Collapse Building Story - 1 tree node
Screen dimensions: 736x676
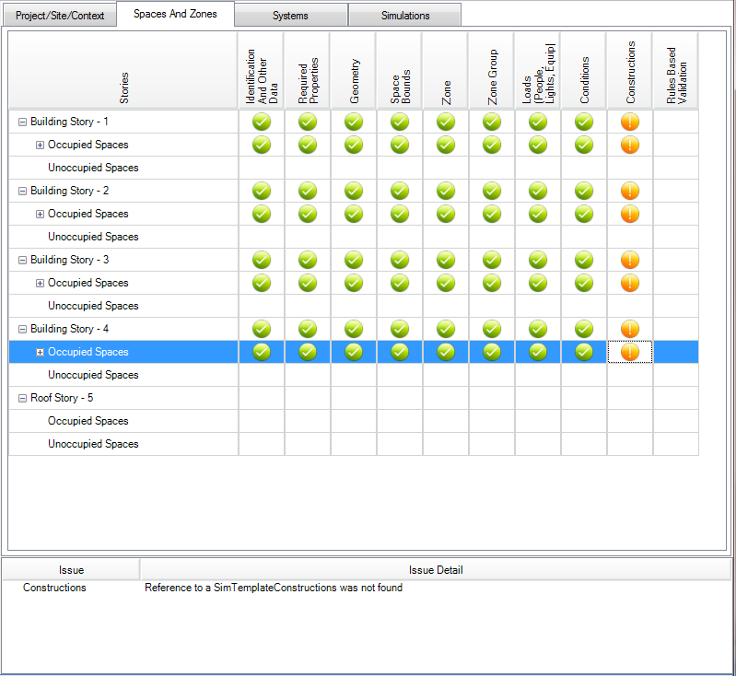[x=22, y=122]
